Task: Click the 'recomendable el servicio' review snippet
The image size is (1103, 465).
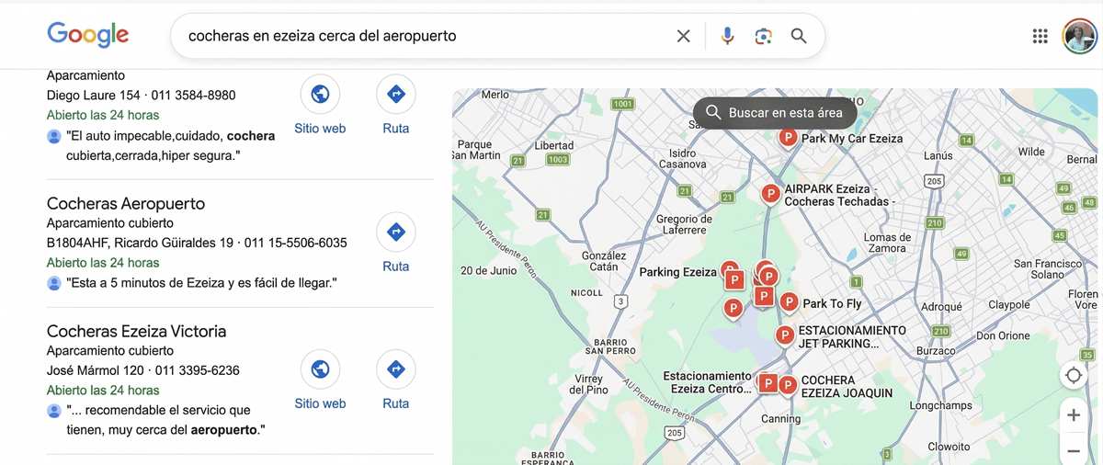Action: pos(165,420)
